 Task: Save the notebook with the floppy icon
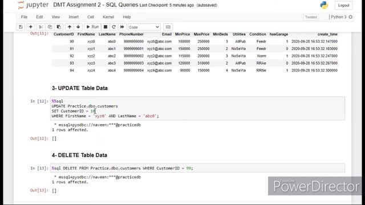(x=21, y=27)
